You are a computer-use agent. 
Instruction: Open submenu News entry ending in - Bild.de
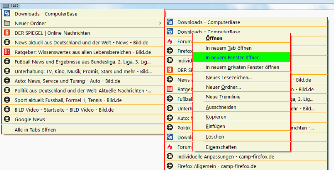(x=246, y=80)
